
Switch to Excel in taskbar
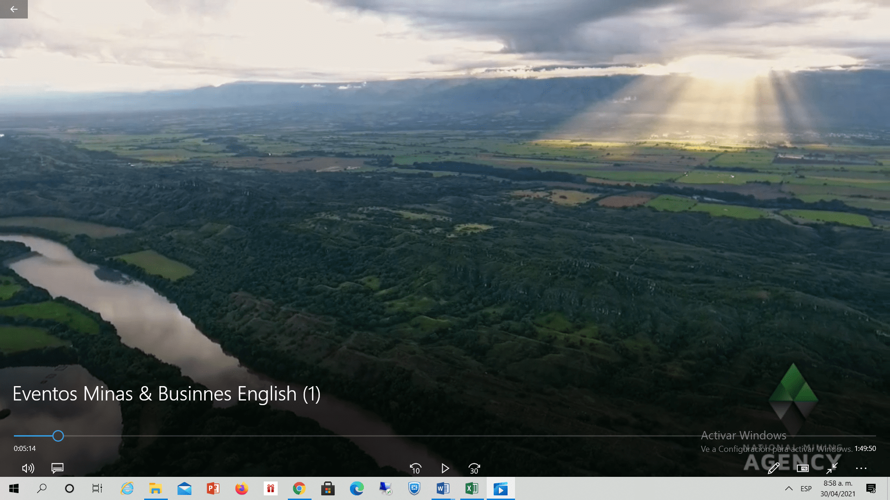[472, 488]
